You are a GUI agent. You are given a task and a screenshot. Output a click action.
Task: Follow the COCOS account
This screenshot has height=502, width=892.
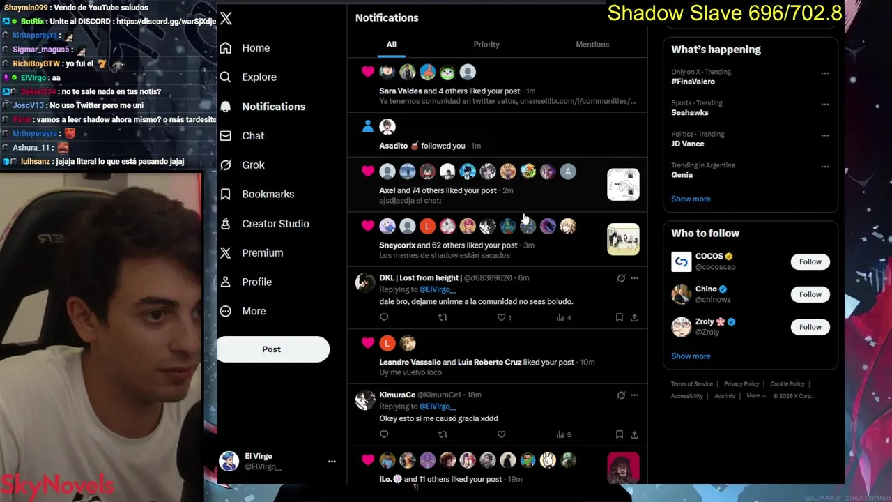[810, 262]
